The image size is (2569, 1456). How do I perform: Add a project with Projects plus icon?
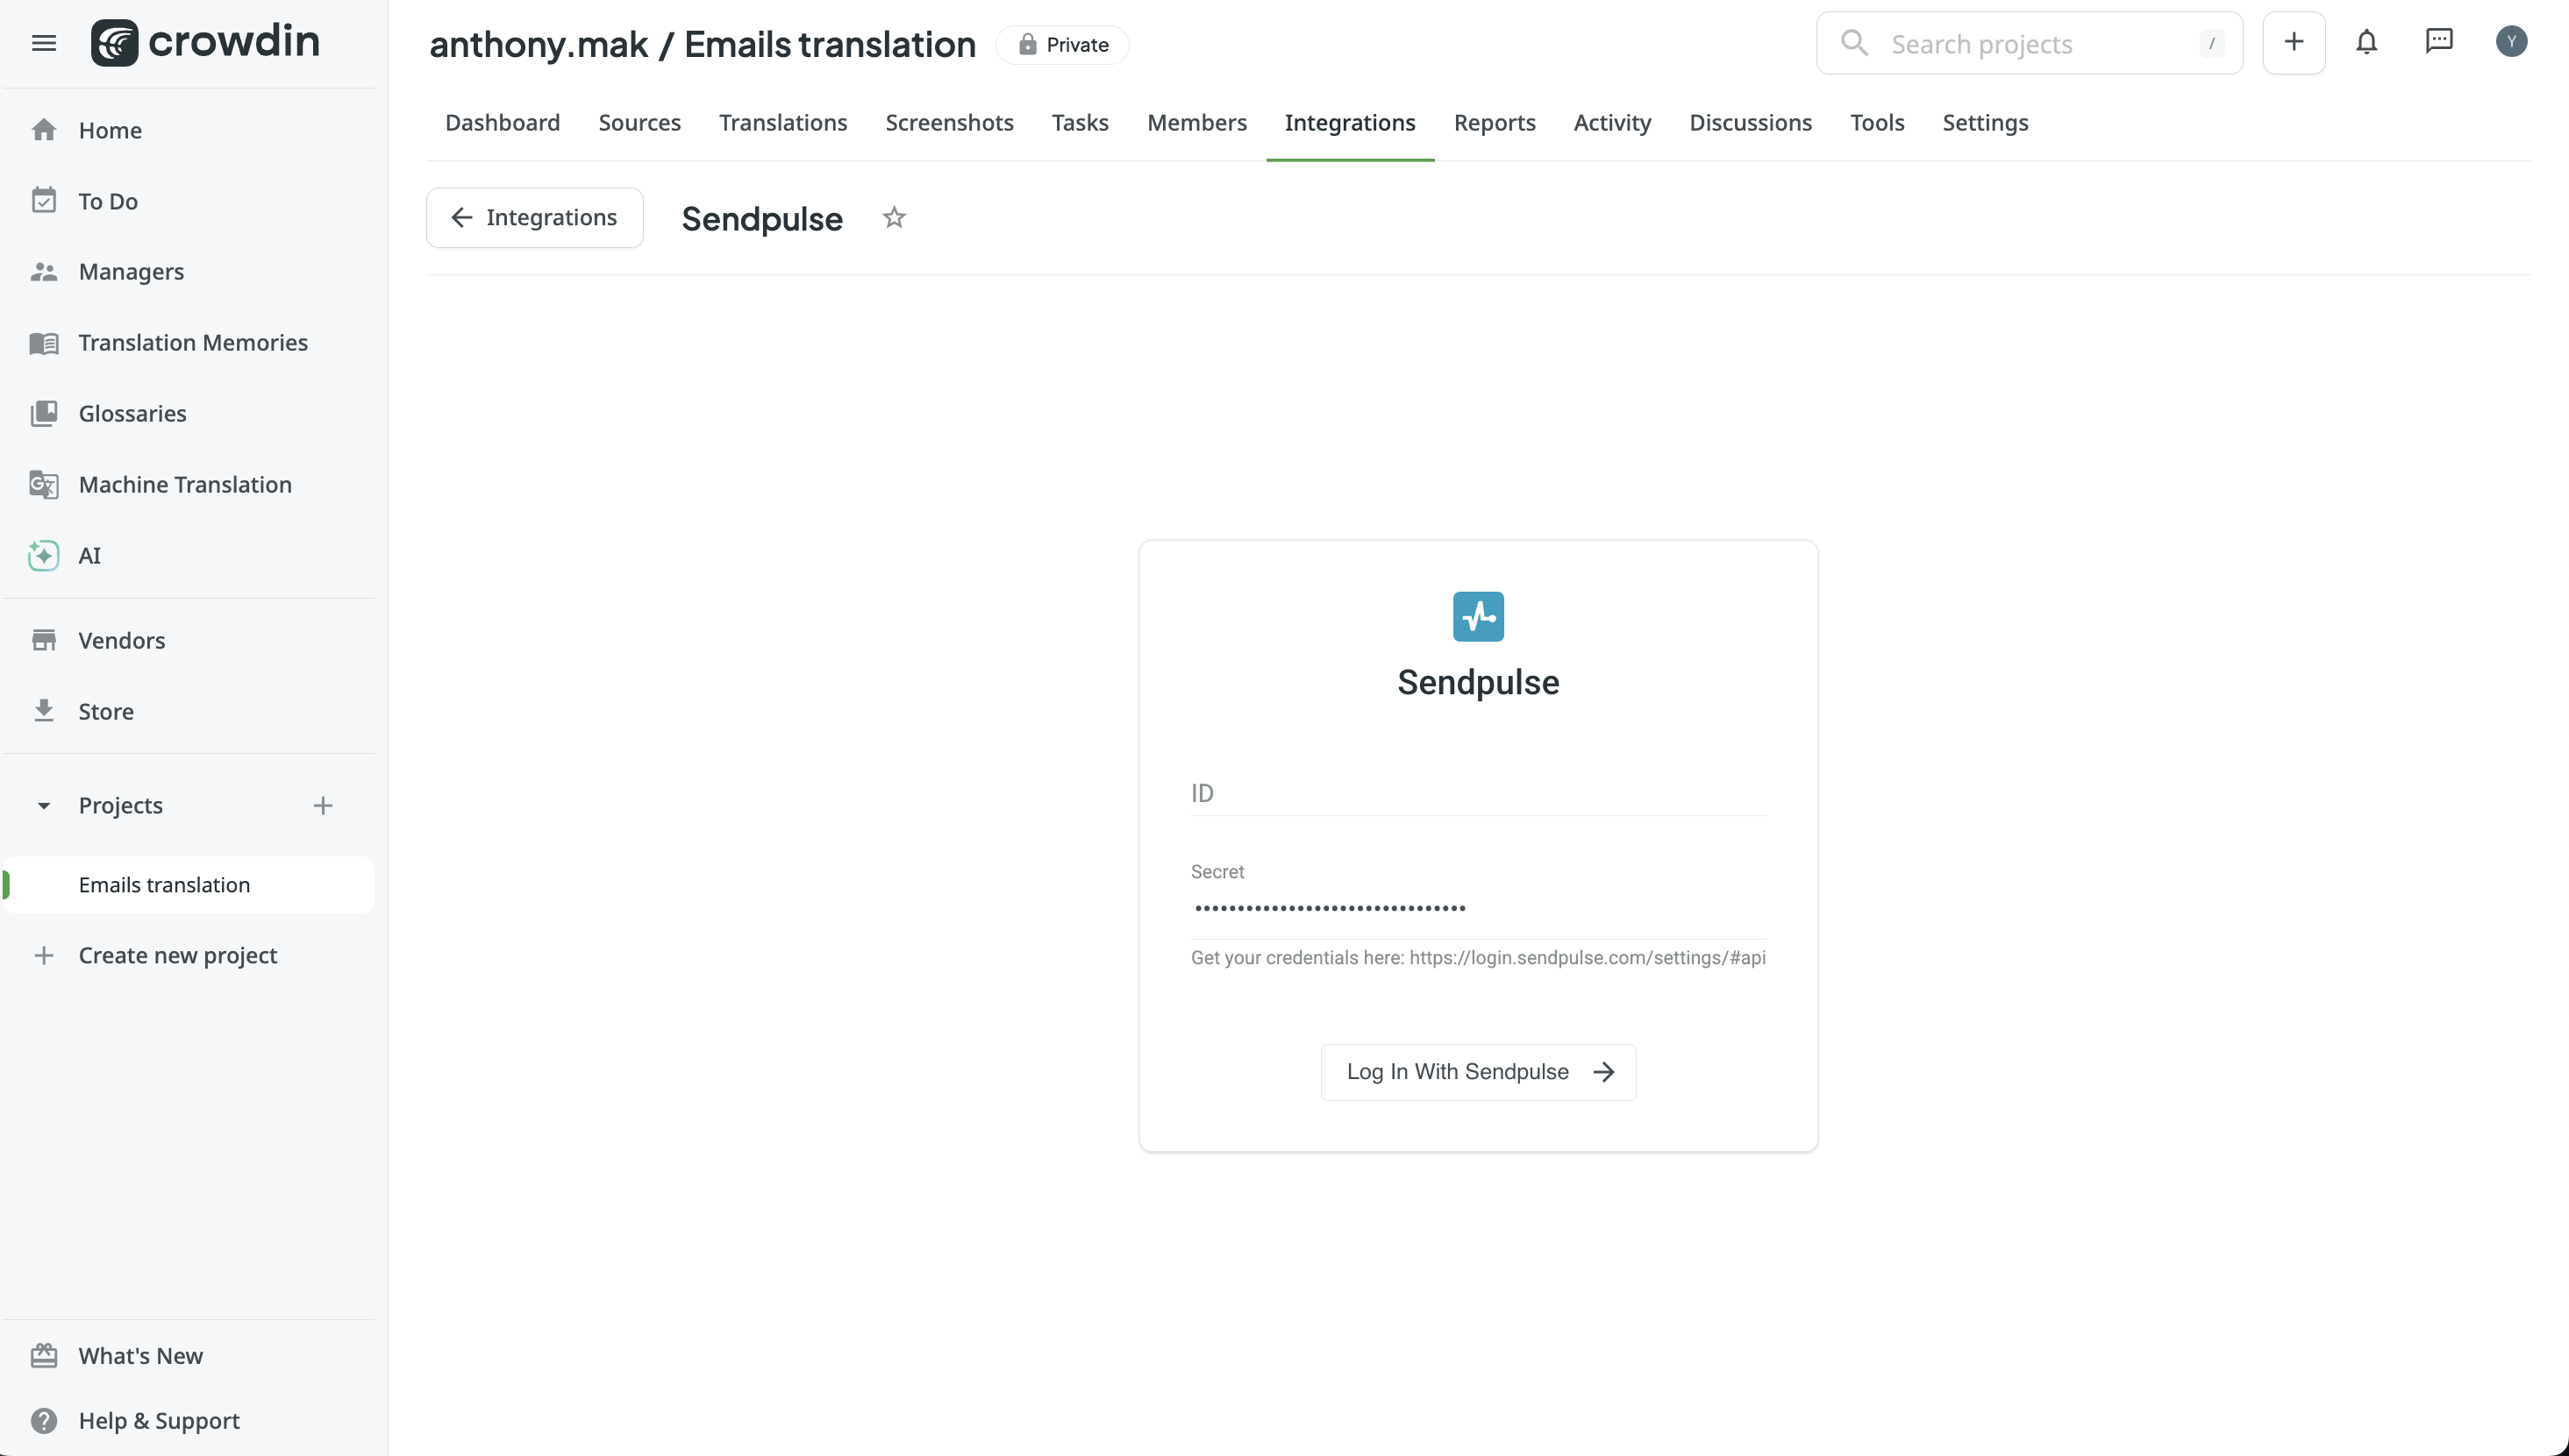[x=323, y=805]
